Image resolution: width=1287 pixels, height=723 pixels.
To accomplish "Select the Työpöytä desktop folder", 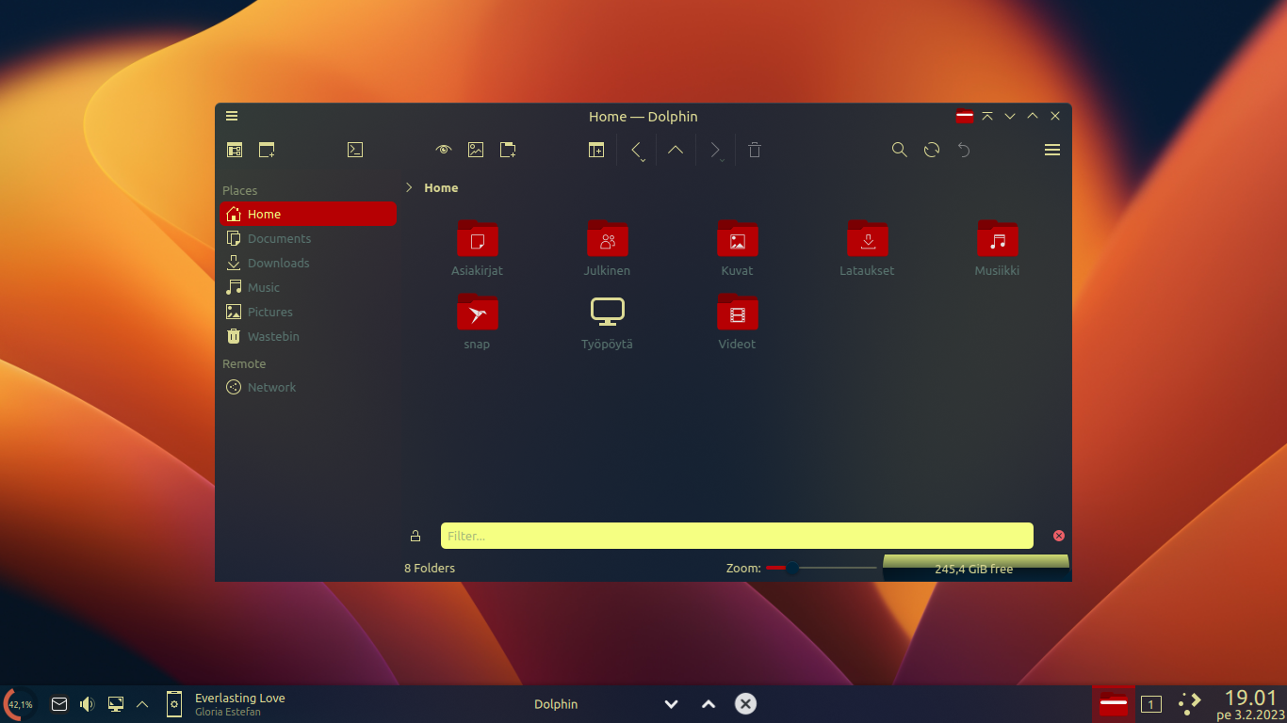I will [607, 321].
